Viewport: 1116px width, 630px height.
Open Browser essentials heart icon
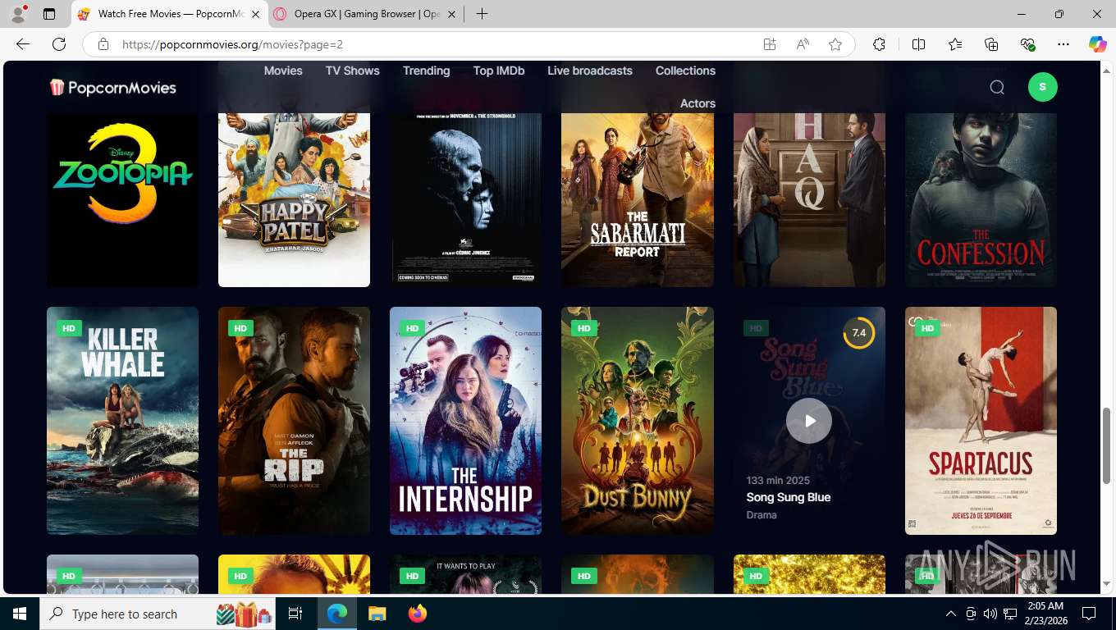tap(1027, 44)
